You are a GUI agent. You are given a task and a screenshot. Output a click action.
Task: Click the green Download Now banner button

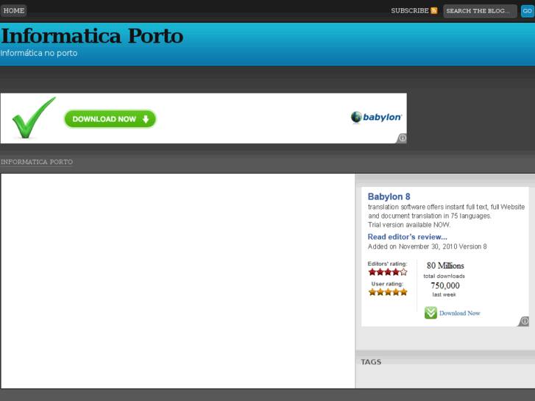(x=110, y=118)
